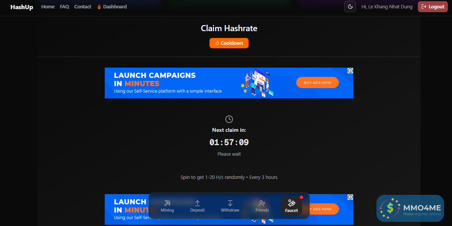This screenshot has width=452, height=226.
Task: Click the bottom ad info icon
Action: click(350, 197)
